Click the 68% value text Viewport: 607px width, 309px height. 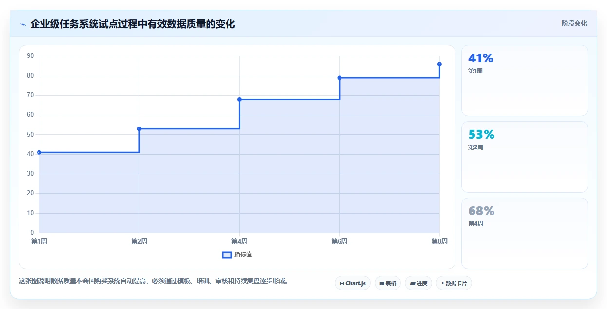click(481, 211)
